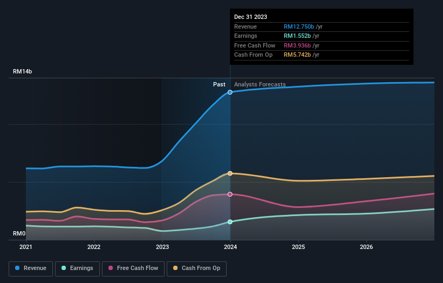Click the 2021 x-axis label
The height and width of the screenshot is (283, 443).
(x=26, y=247)
